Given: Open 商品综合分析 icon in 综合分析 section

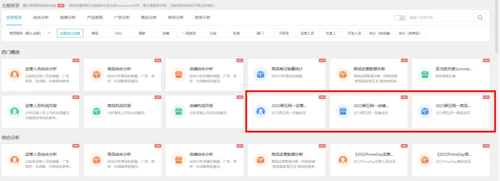Looking at the screenshot, I should tap(96, 160).
